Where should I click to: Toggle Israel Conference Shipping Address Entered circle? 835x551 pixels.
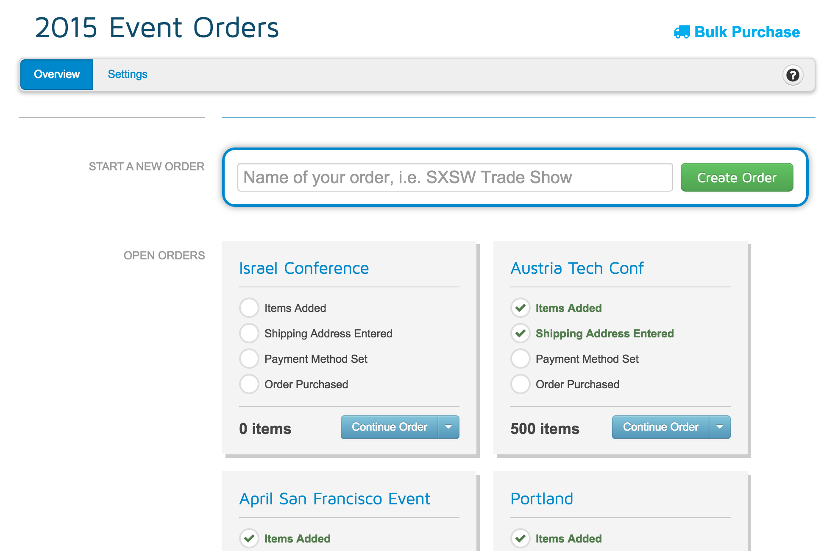pyautogui.click(x=249, y=334)
